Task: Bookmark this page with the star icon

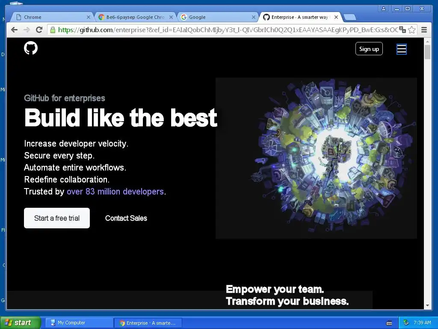Action: click(412, 30)
